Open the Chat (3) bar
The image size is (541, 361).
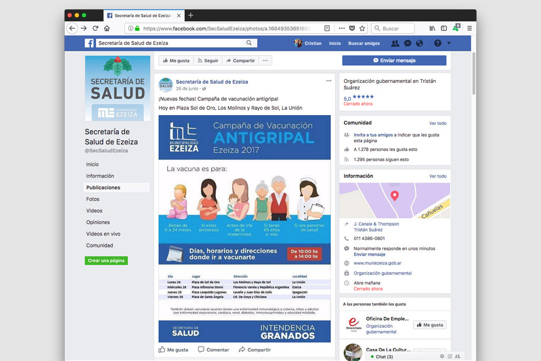[x=384, y=356]
